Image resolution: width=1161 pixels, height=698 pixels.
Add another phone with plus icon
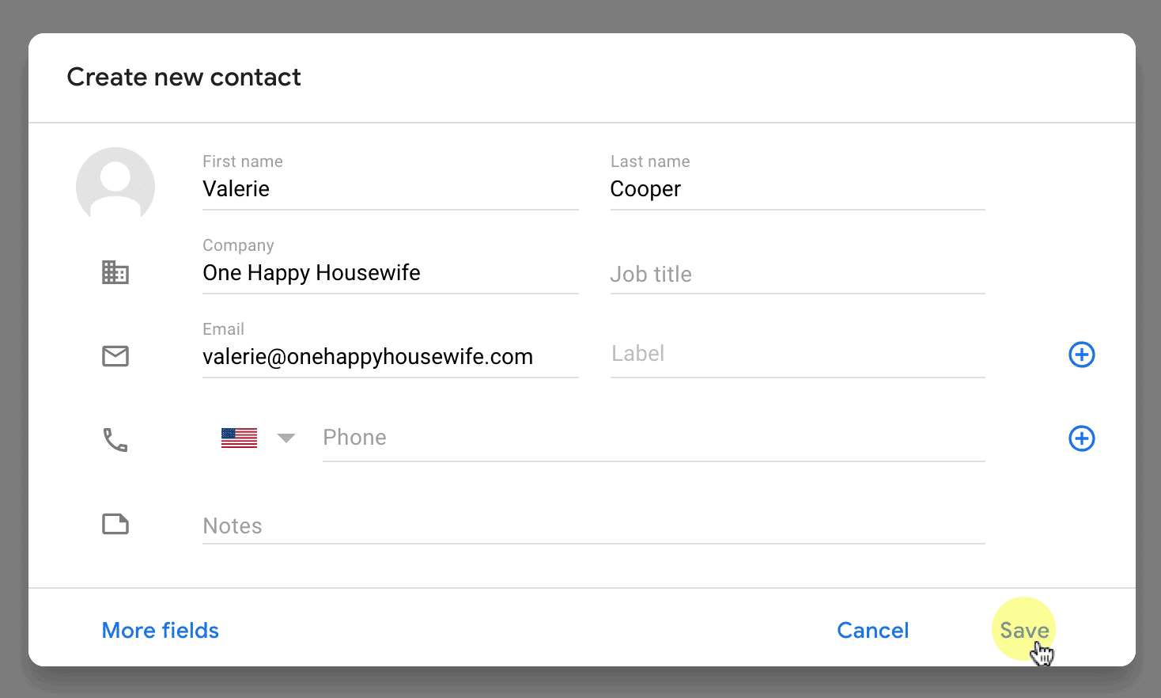click(x=1082, y=438)
